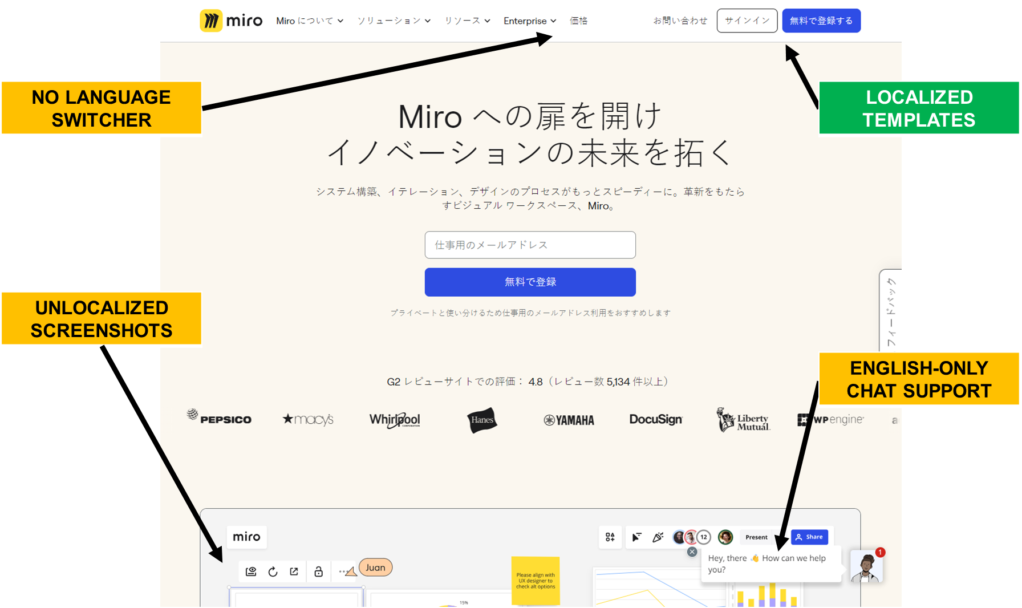Click the Juan cursor label
This screenshot has height=608, width=1022.
[x=375, y=568]
